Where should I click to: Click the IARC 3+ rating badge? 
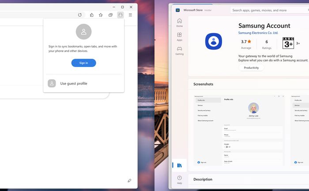tap(288, 43)
